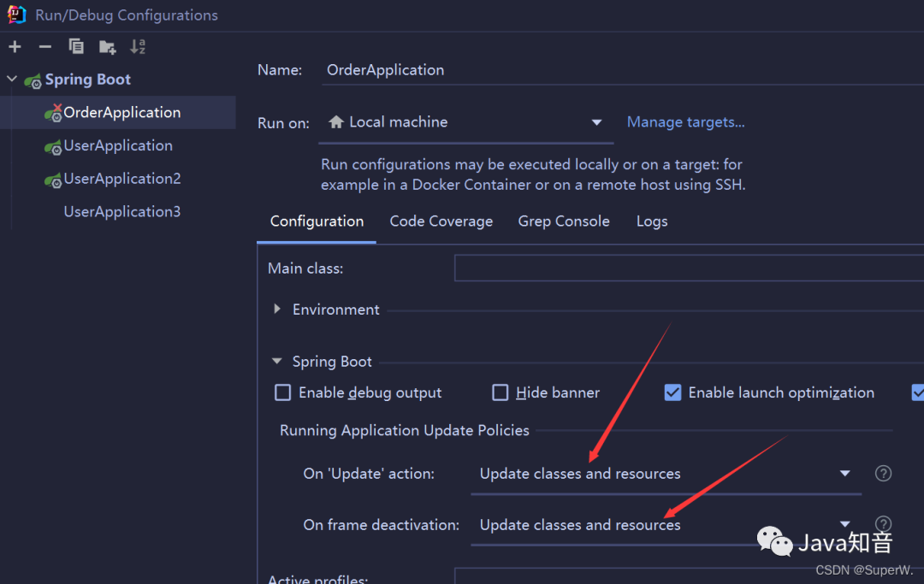This screenshot has height=584, width=924.
Task: Open help for On 'Update' action
Action: (883, 474)
